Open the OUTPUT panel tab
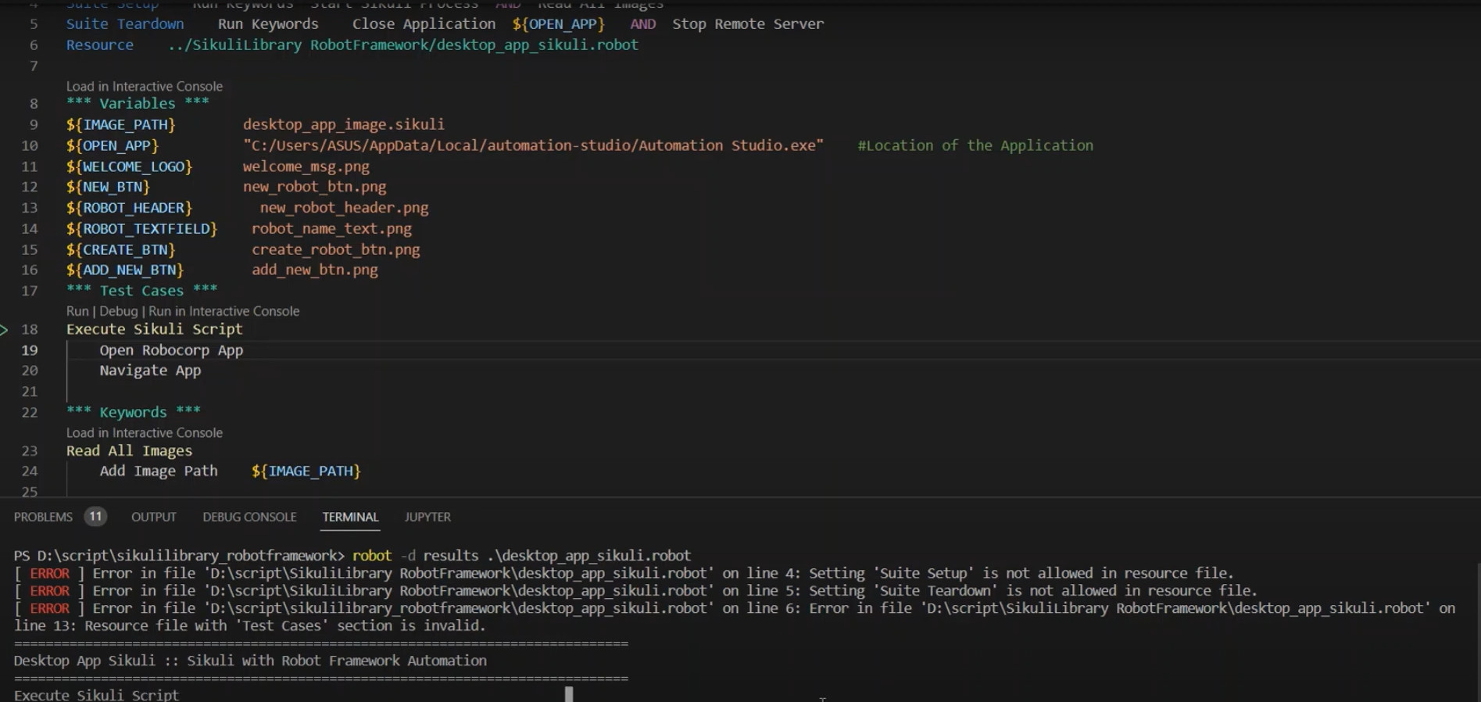The height and width of the screenshot is (702, 1481). point(153,517)
